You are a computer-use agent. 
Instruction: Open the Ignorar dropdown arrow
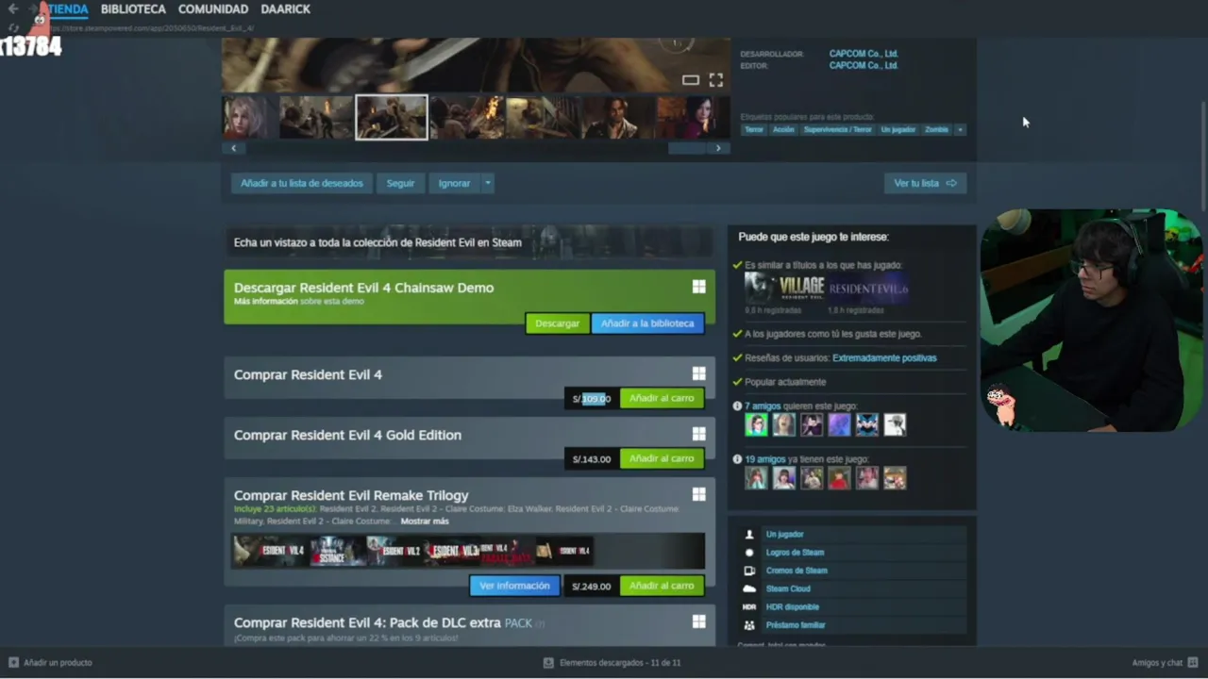point(488,183)
